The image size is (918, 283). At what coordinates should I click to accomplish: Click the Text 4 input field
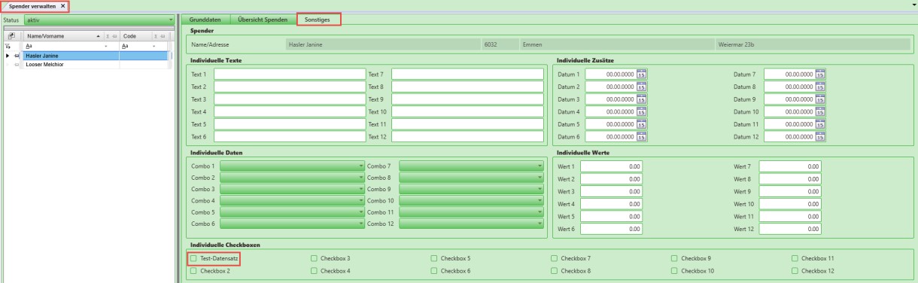pyautogui.click(x=290, y=111)
